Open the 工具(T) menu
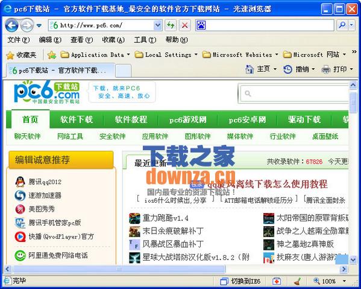This screenshot has height=289, width=361. point(145,40)
